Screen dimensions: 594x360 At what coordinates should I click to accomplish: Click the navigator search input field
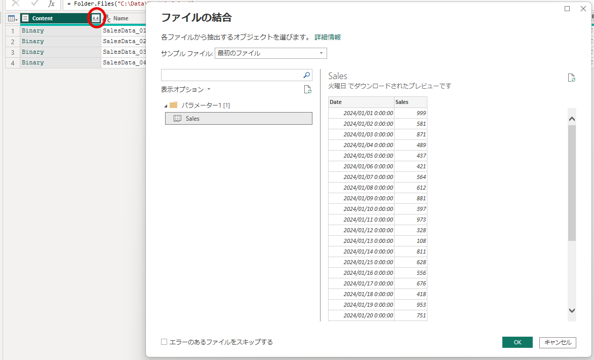[231, 75]
